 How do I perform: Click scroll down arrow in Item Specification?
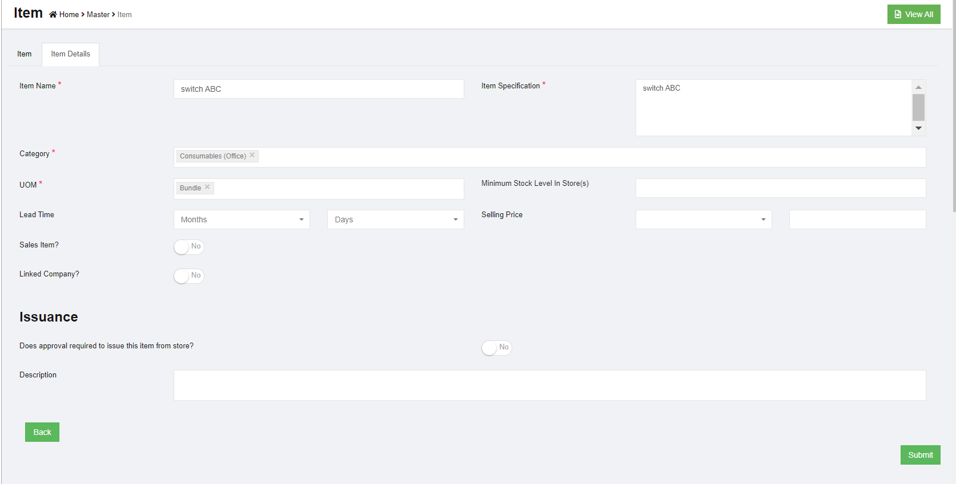coord(918,128)
